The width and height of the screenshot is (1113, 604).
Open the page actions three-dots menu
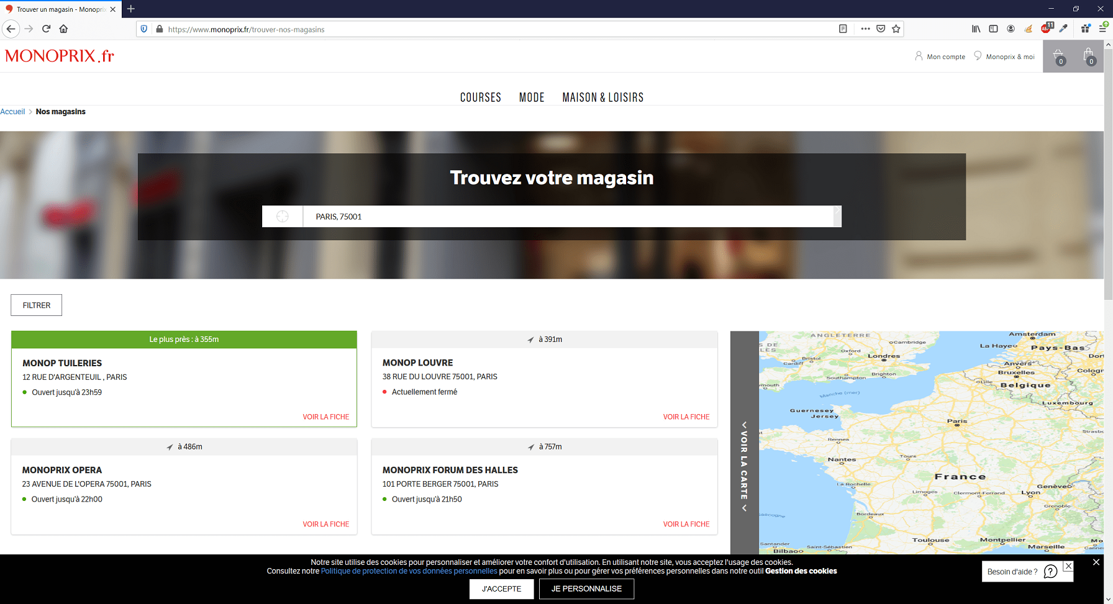pyautogui.click(x=865, y=29)
